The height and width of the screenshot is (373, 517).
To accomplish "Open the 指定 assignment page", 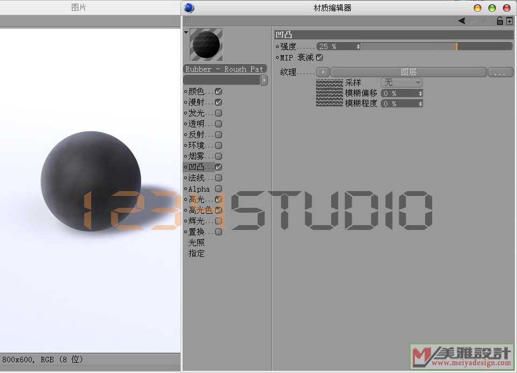I will pos(196,253).
